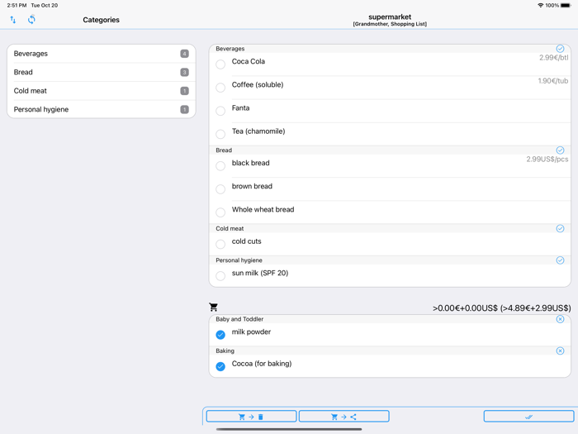Open the Bread category in sidebar
This screenshot has height=434, width=578.
point(101,73)
